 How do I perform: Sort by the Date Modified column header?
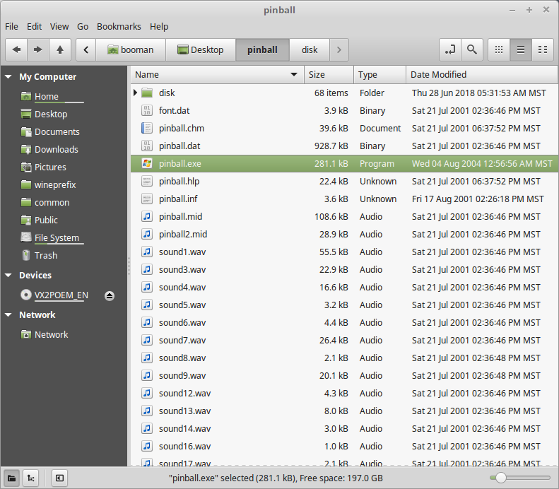(x=481, y=74)
